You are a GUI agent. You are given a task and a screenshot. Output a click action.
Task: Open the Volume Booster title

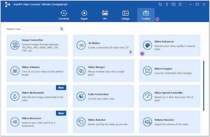pyautogui.click(x=164, y=120)
